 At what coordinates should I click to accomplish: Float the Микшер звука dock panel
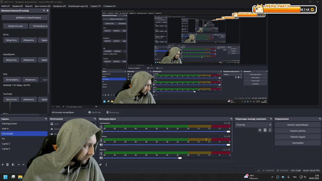(231, 119)
